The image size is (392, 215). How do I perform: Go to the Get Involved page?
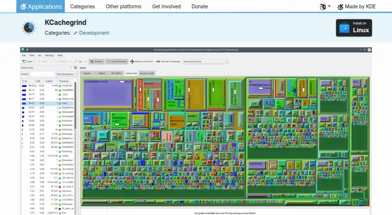pyautogui.click(x=166, y=6)
